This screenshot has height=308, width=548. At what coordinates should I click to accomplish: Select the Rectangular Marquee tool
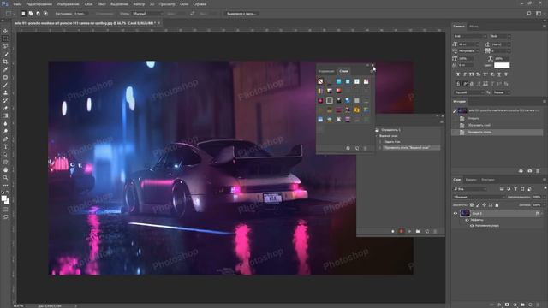coord(5,38)
